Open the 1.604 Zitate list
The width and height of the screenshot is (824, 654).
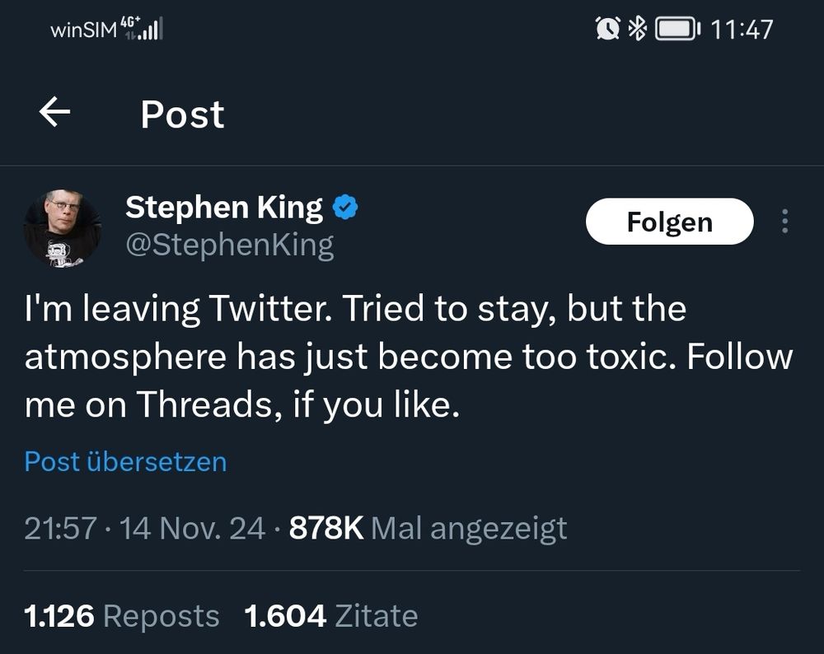tap(330, 615)
